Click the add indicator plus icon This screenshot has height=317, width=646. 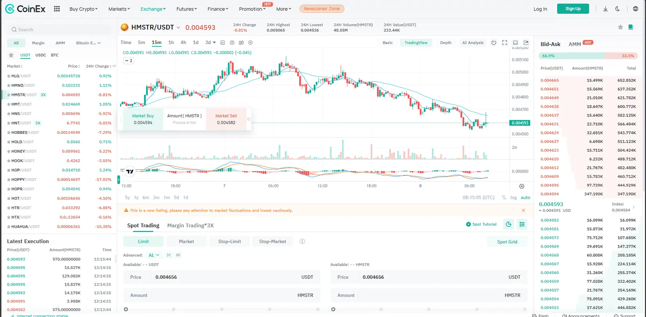point(250,42)
